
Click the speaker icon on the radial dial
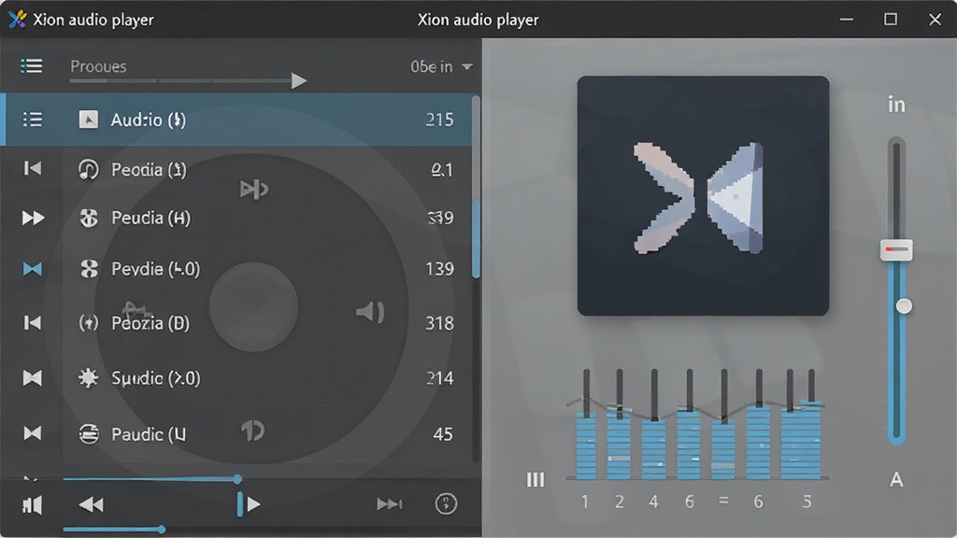point(370,312)
